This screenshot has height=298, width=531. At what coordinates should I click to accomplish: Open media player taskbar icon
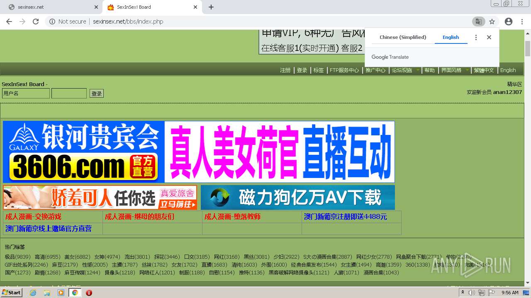pyautogui.click(x=61, y=293)
